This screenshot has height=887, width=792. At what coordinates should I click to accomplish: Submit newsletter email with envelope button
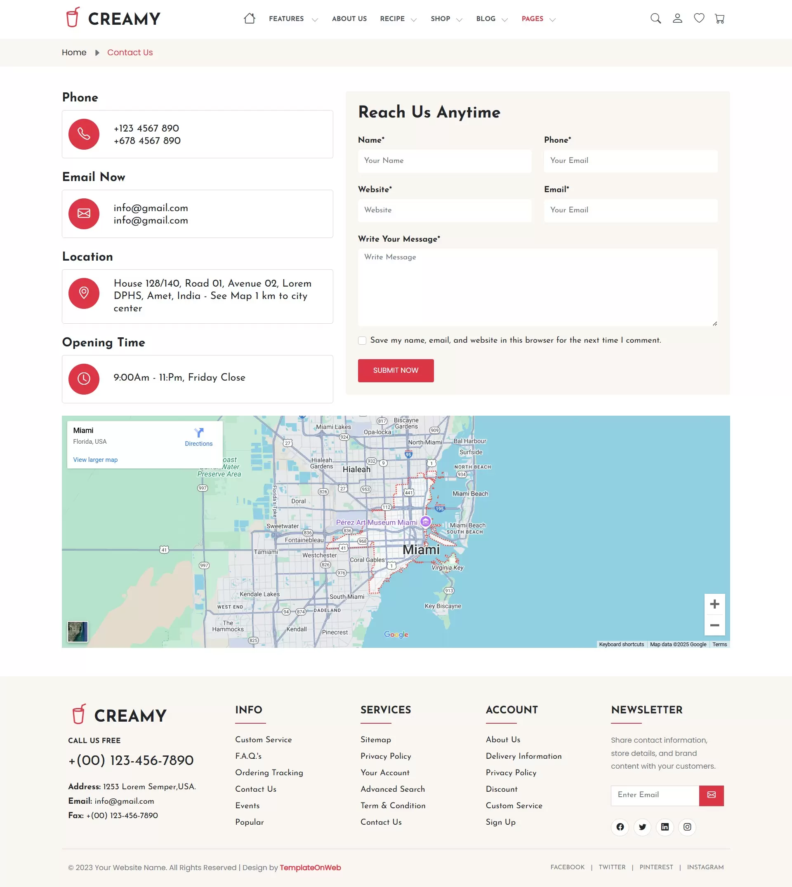point(711,795)
